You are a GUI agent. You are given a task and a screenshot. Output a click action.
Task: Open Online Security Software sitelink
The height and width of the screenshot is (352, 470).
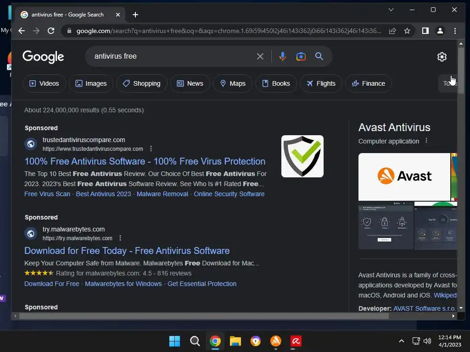(x=229, y=194)
